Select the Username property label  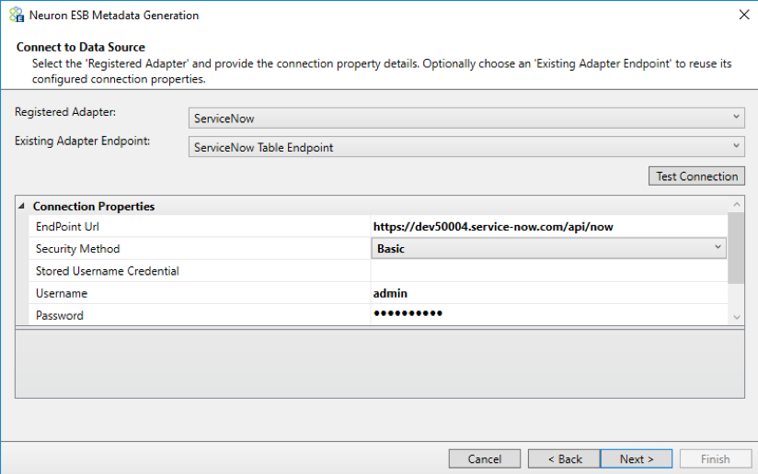[x=62, y=293]
